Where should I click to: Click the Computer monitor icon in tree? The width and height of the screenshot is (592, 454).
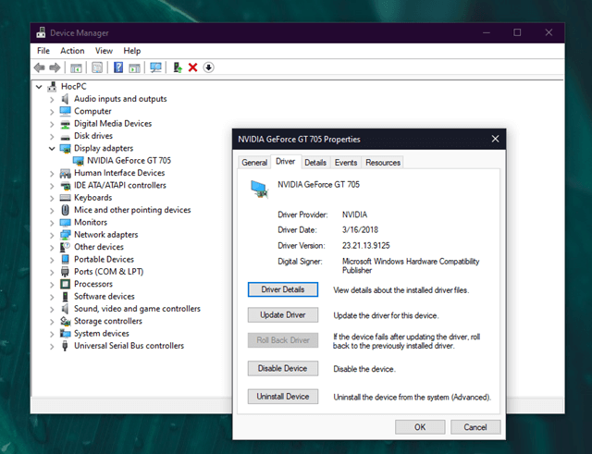[65, 111]
